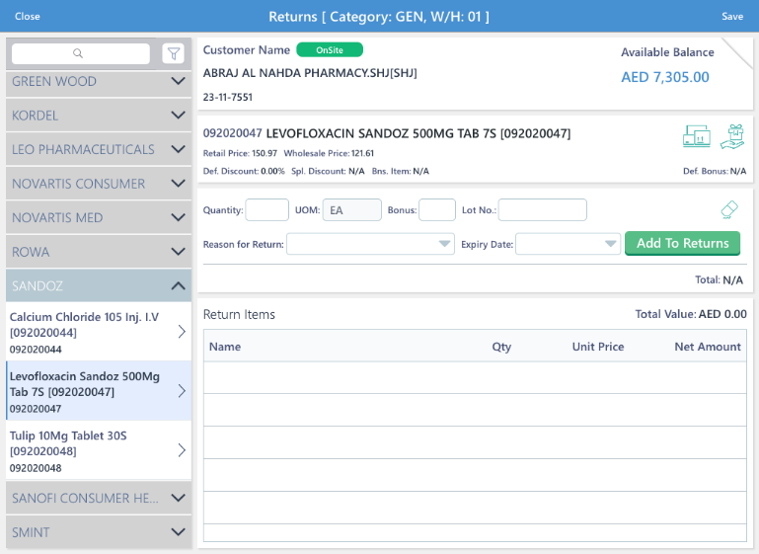Open the filter funnel icon
The image size is (759, 554).
coord(174,53)
